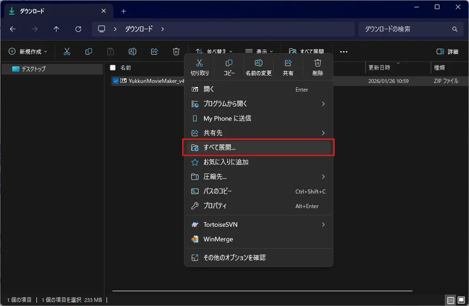469x306 pixels.
Task: Switch to details list view icon
Action: [x=450, y=300]
